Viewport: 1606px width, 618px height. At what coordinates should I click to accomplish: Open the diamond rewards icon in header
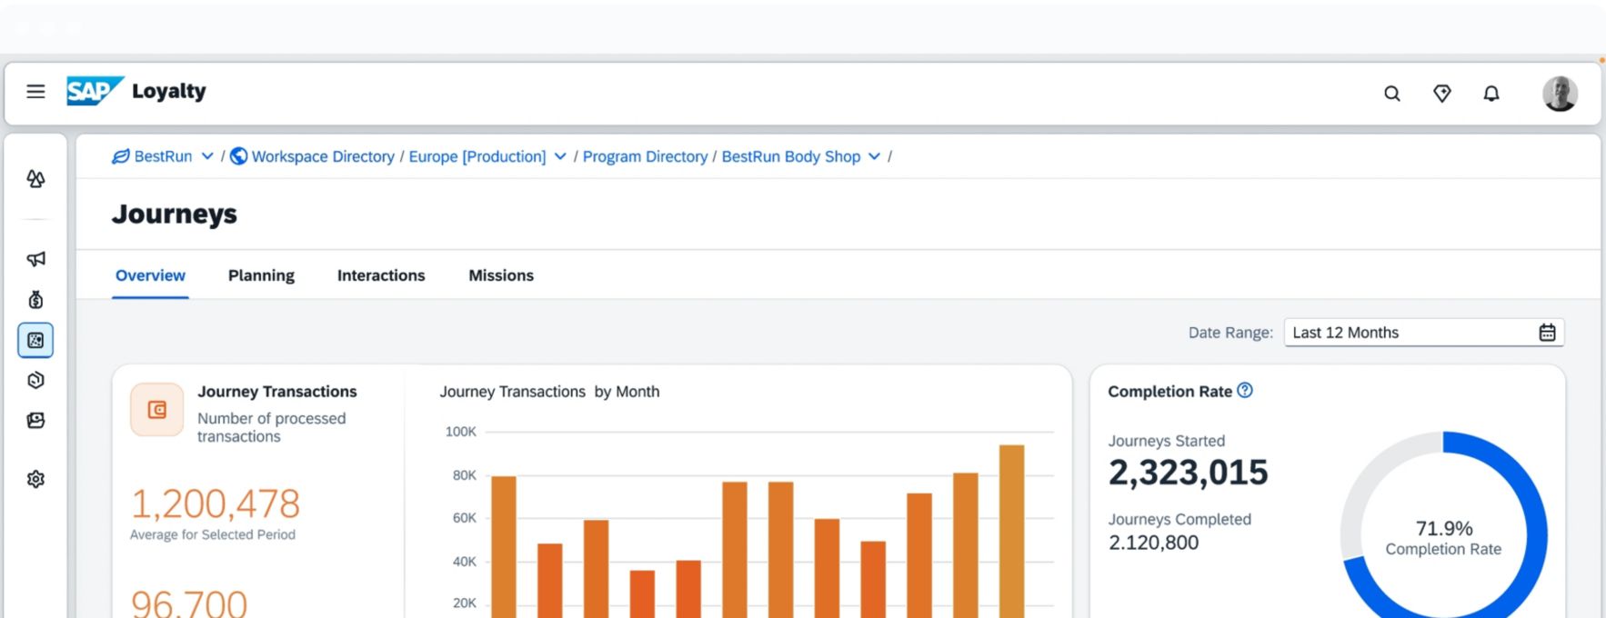tap(1441, 94)
